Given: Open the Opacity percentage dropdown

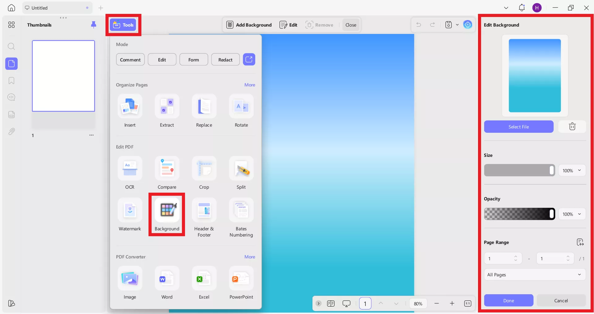Looking at the screenshot, I should (572, 214).
